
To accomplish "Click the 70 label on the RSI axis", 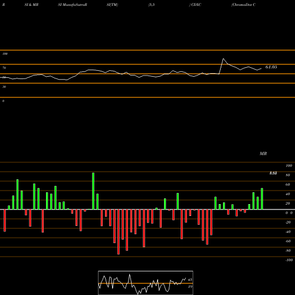I will click(x=4, y=68).
